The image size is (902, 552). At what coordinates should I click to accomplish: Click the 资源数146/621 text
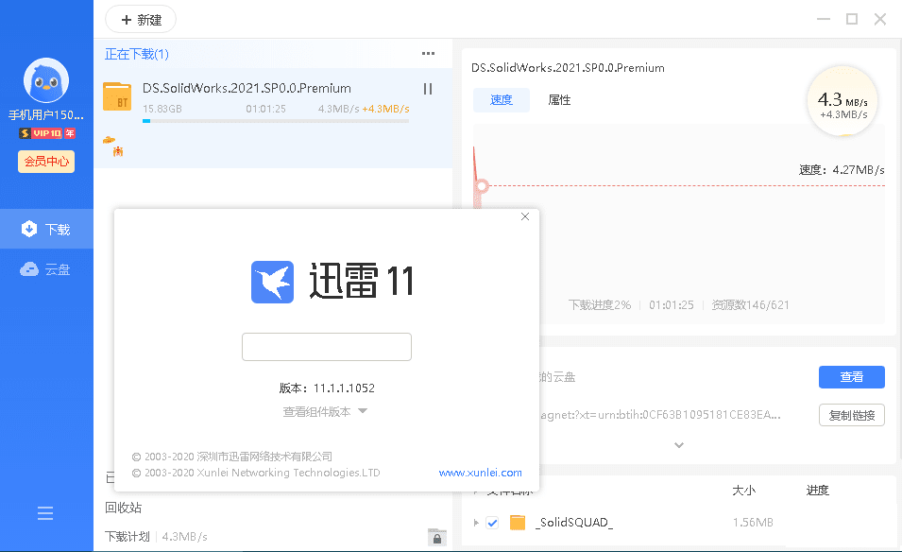point(751,305)
